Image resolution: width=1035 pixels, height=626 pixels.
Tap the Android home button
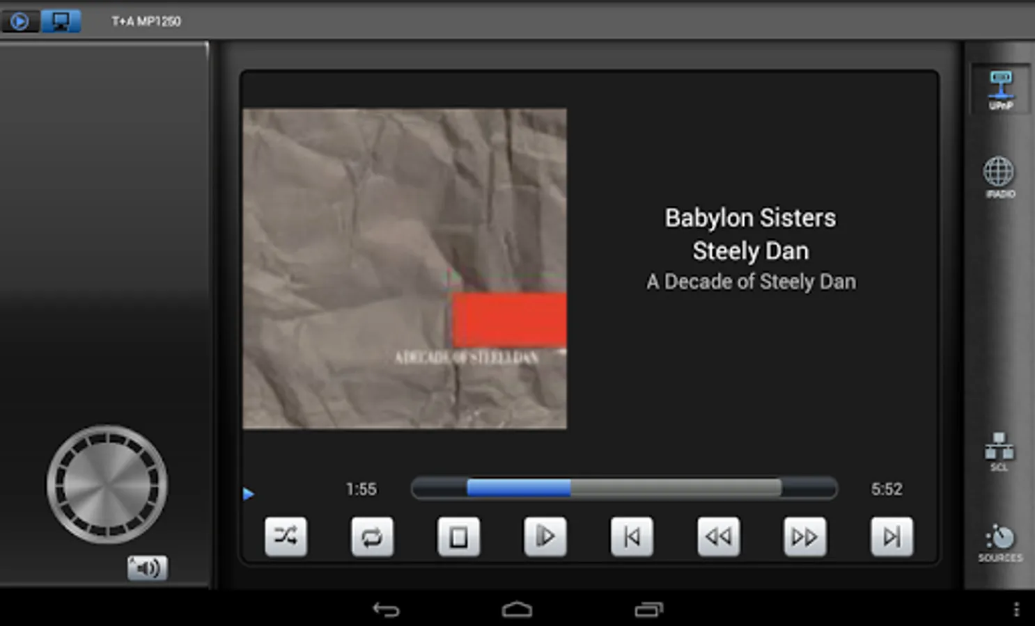click(x=517, y=610)
